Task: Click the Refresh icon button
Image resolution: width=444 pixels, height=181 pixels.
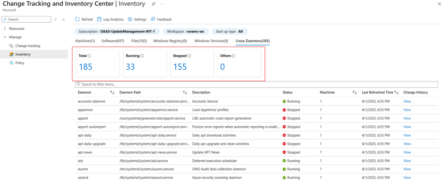Action: pos(77,19)
